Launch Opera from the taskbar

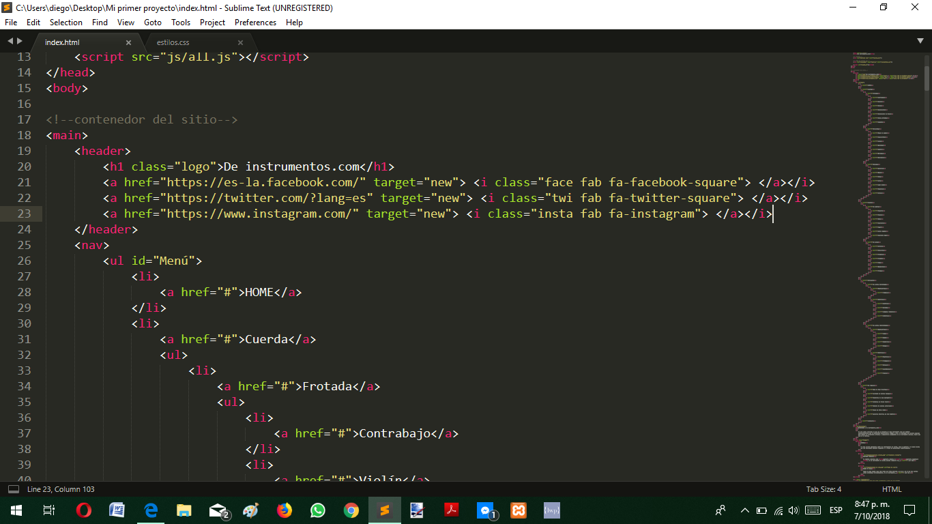point(84,510)
